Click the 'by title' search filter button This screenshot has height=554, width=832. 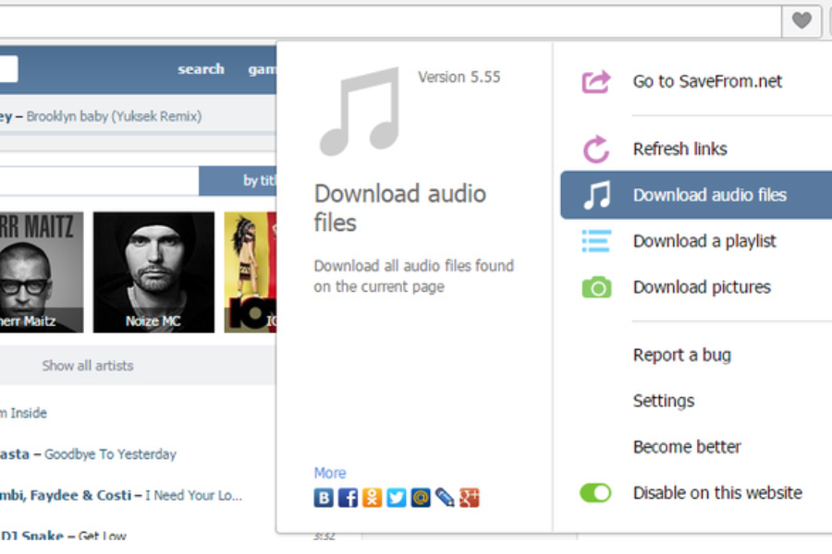pyautogui.click(x=238, y=181)
